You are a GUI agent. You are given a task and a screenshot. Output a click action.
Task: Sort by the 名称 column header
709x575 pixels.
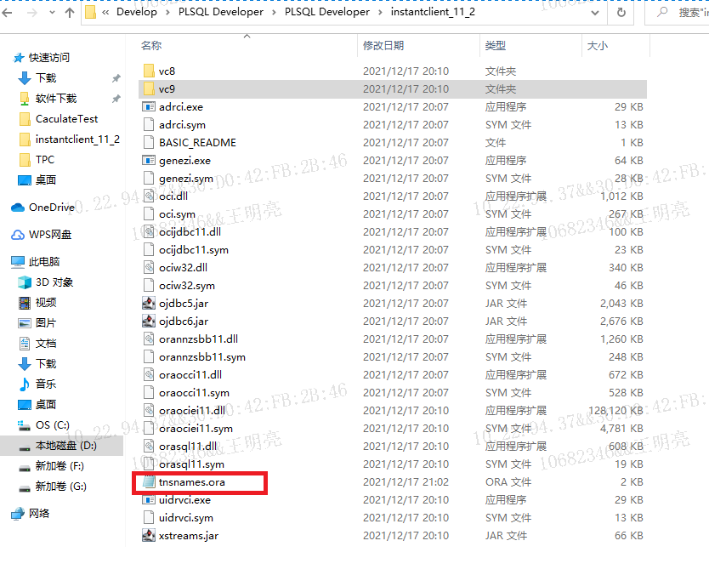(151, 45)
